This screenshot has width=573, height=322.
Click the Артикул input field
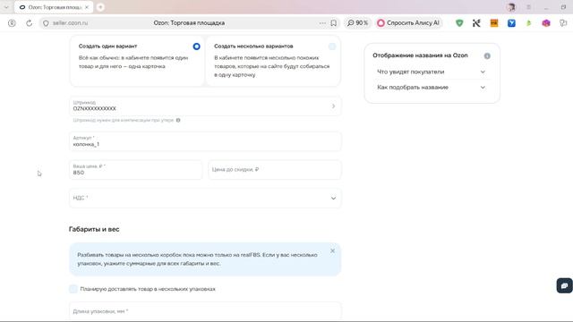tap(205, 141)
